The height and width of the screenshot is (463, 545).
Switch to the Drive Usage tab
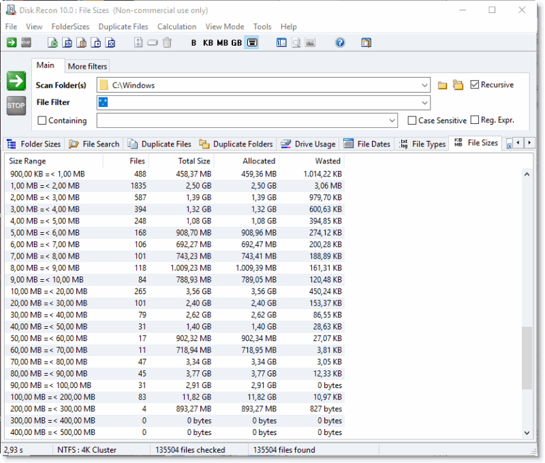click(x=309, y=144)
